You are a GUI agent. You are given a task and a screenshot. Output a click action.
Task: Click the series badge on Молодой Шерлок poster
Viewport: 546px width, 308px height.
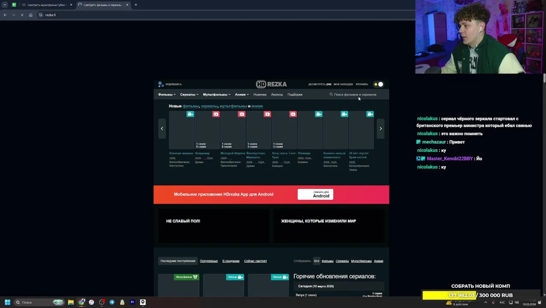(242, 114)
